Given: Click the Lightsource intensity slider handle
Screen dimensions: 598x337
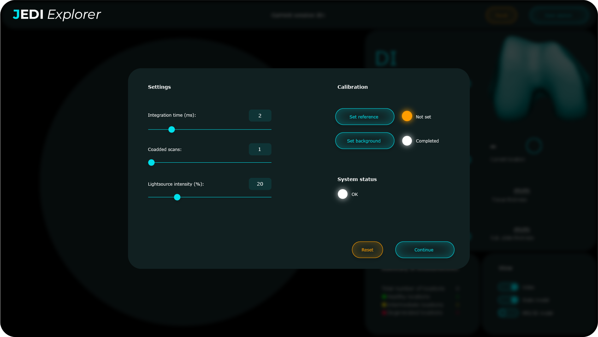Looking at the screenshot, I should coord(177,197).
